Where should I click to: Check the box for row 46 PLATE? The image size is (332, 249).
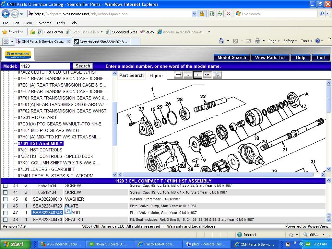point(5,206)
